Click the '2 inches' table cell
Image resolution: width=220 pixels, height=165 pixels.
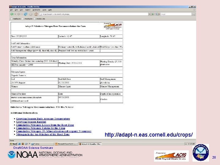tap(111, 99)
